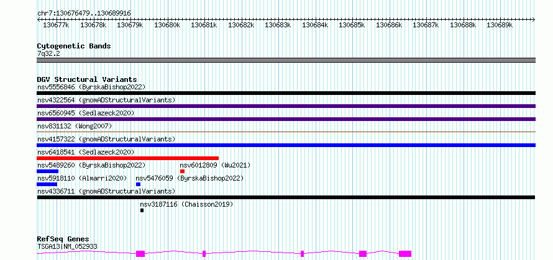Click the narrow third TSGA13 exon block

[x=302, y=254]
